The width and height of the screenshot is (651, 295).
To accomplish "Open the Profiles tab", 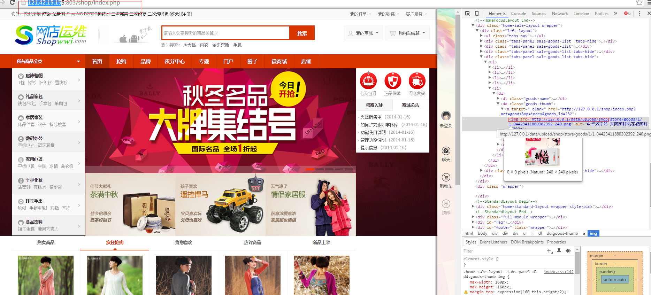I will coord(602,14).
